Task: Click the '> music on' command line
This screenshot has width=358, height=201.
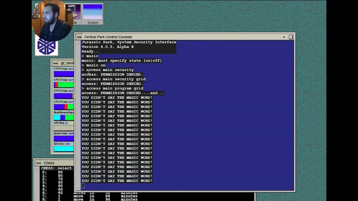Action: [93, 65]
